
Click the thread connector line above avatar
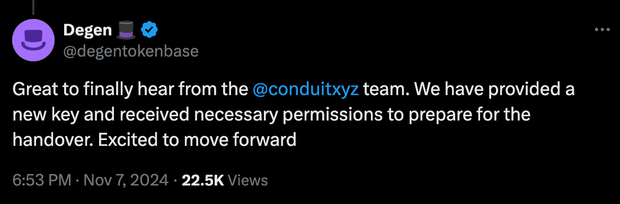click(x=33, y=6)
